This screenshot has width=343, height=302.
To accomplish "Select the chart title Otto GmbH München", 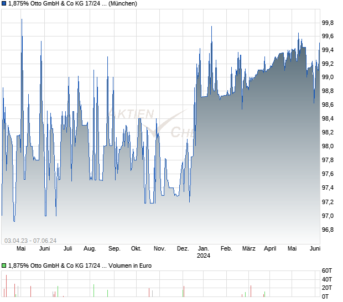I will pyautogui.click(x=72, y=3).
